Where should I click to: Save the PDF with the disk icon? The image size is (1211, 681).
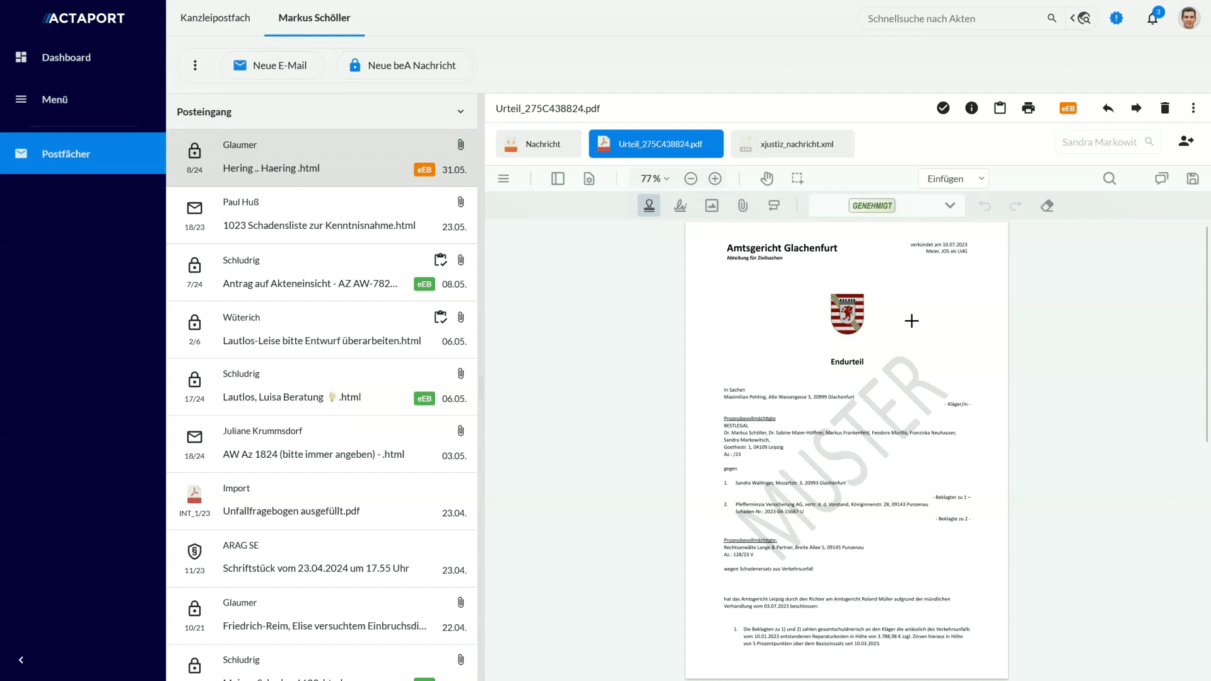(1192, 179)
